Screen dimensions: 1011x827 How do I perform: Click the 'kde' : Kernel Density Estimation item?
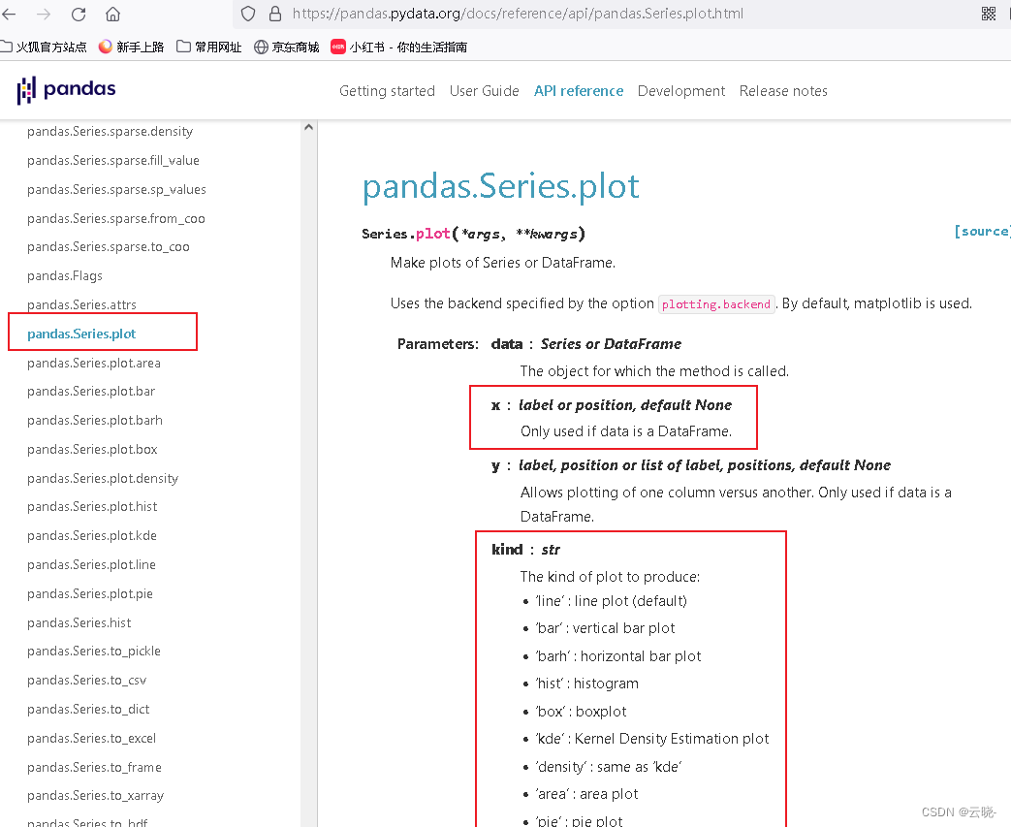point(651,740)
